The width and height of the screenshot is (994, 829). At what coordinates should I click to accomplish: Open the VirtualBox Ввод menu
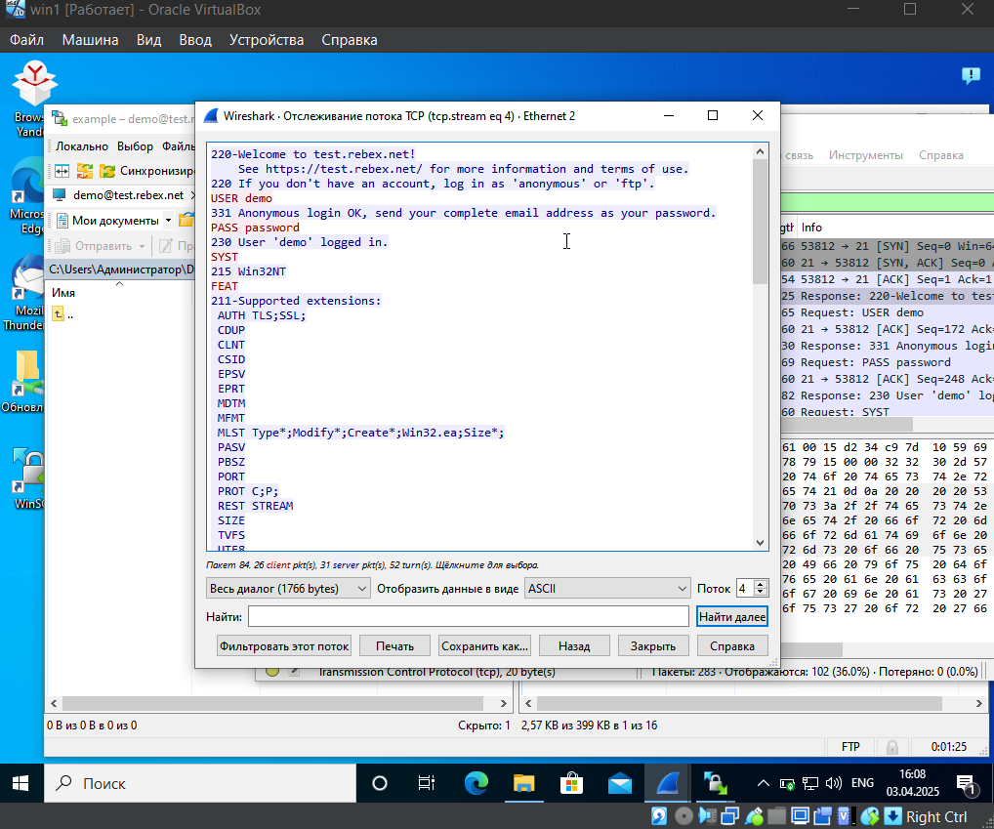pos(195,40)
